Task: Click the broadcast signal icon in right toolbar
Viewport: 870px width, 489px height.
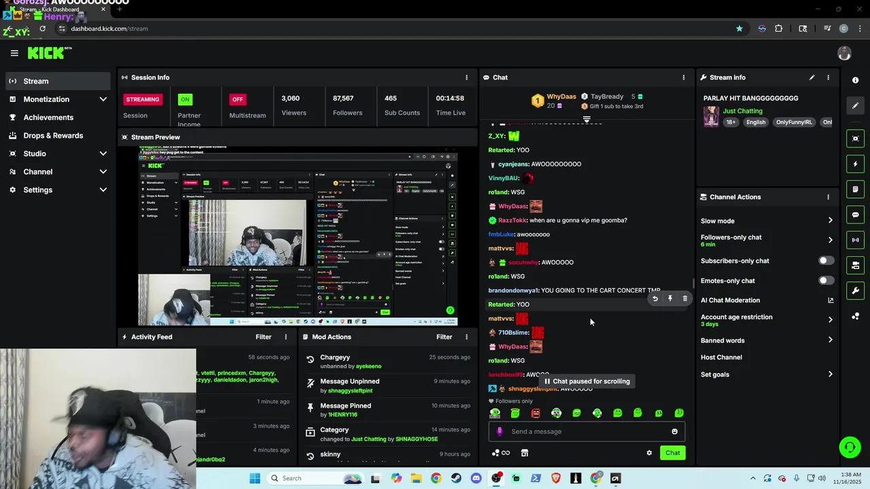Action: 855,240
